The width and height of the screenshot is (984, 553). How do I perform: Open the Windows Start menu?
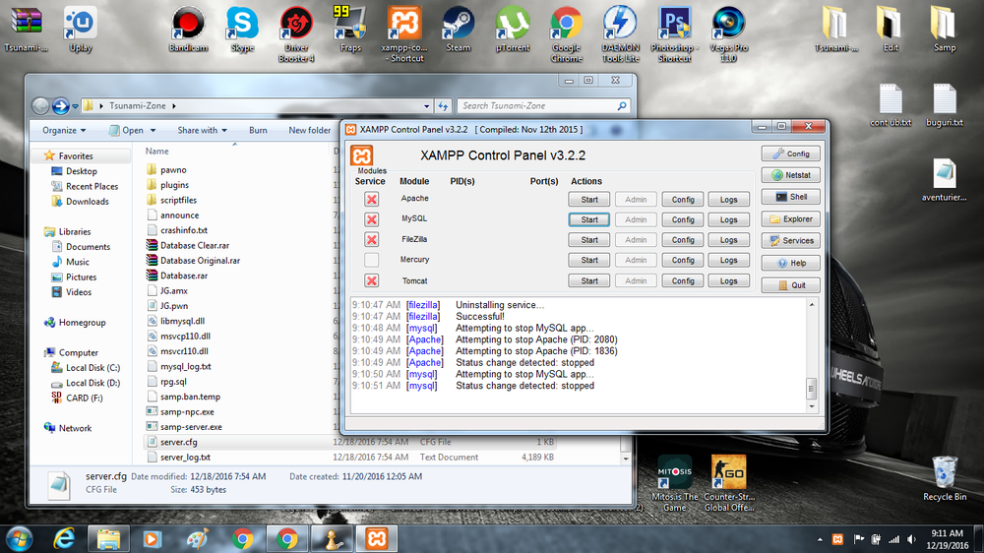click(x=19, y=539)
